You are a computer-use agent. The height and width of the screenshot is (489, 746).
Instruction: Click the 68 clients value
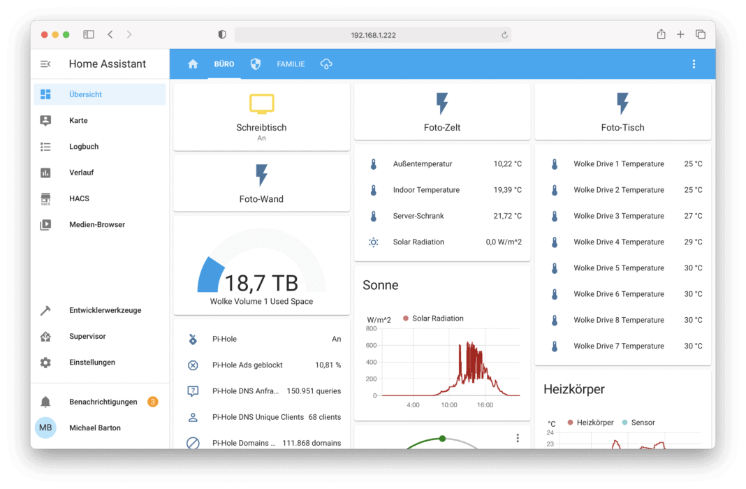[x=325, y=417]
